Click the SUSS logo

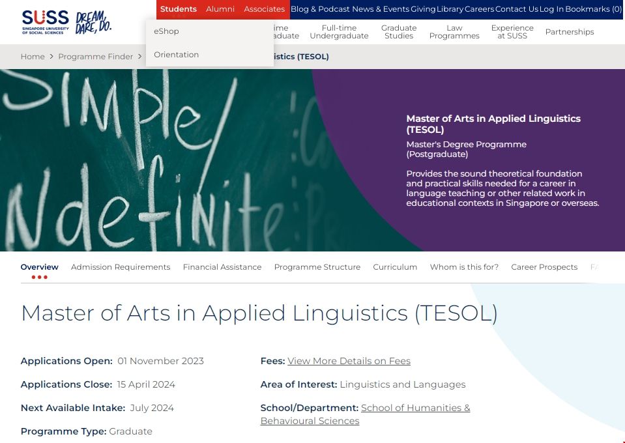pyautogui.click(x=44, y=21)
